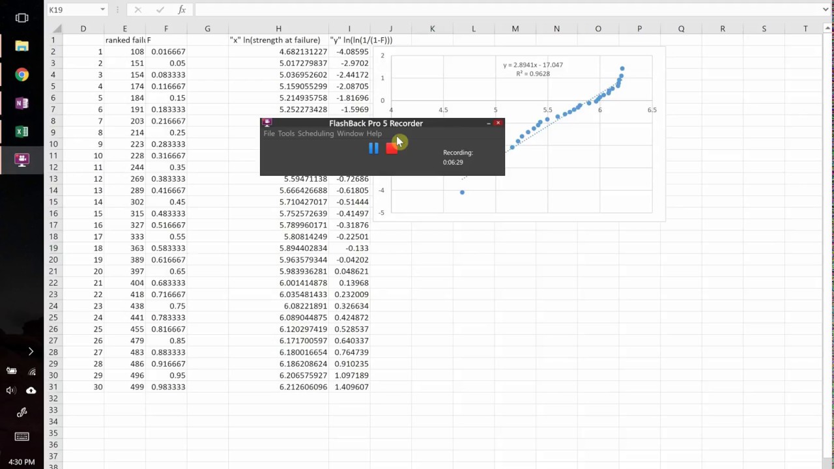Click the 4:30 PM taskbar clock
This screenshot has width=834, height=469.
[x=22, y=462]
